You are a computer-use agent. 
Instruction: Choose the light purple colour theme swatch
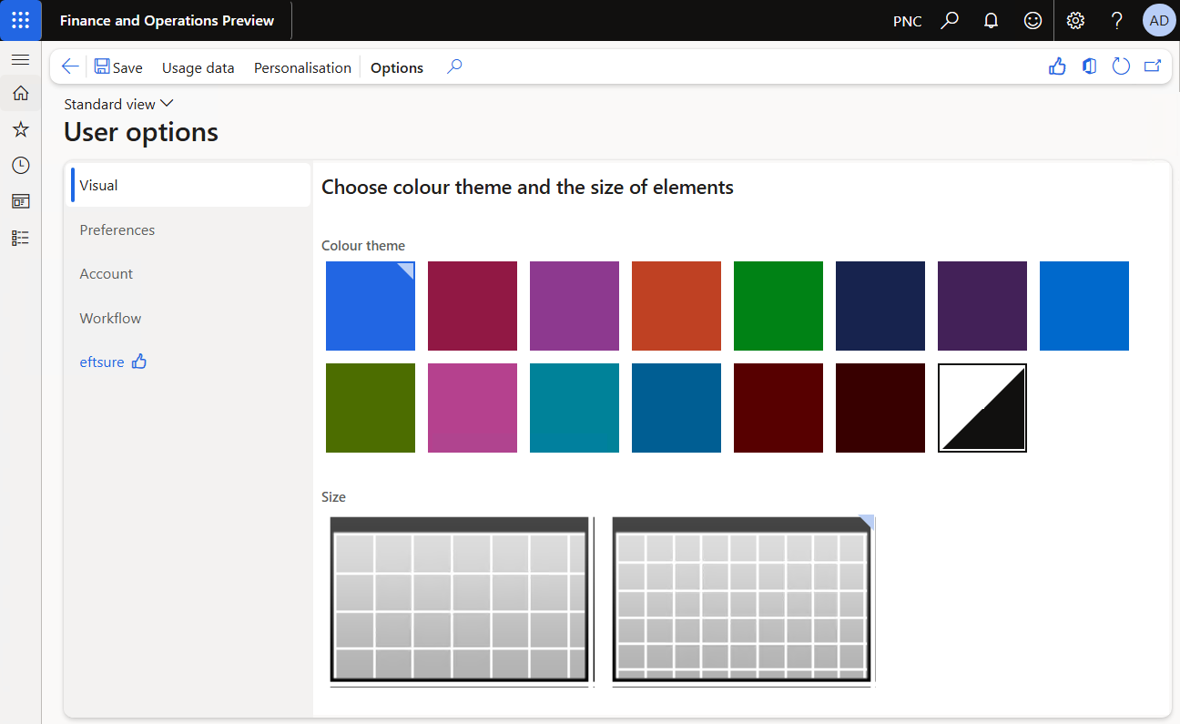(575, 306)
